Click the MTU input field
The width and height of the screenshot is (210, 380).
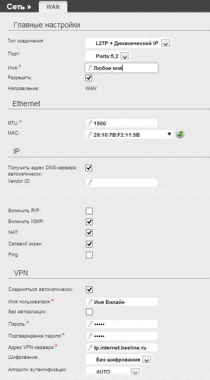pyautogui.click(x=122, y=123)
